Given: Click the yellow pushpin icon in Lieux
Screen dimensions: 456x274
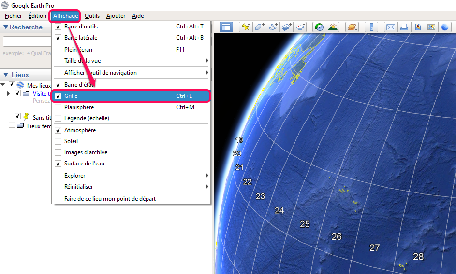Looking at the screenshot, I should click(x=26, y=116).
